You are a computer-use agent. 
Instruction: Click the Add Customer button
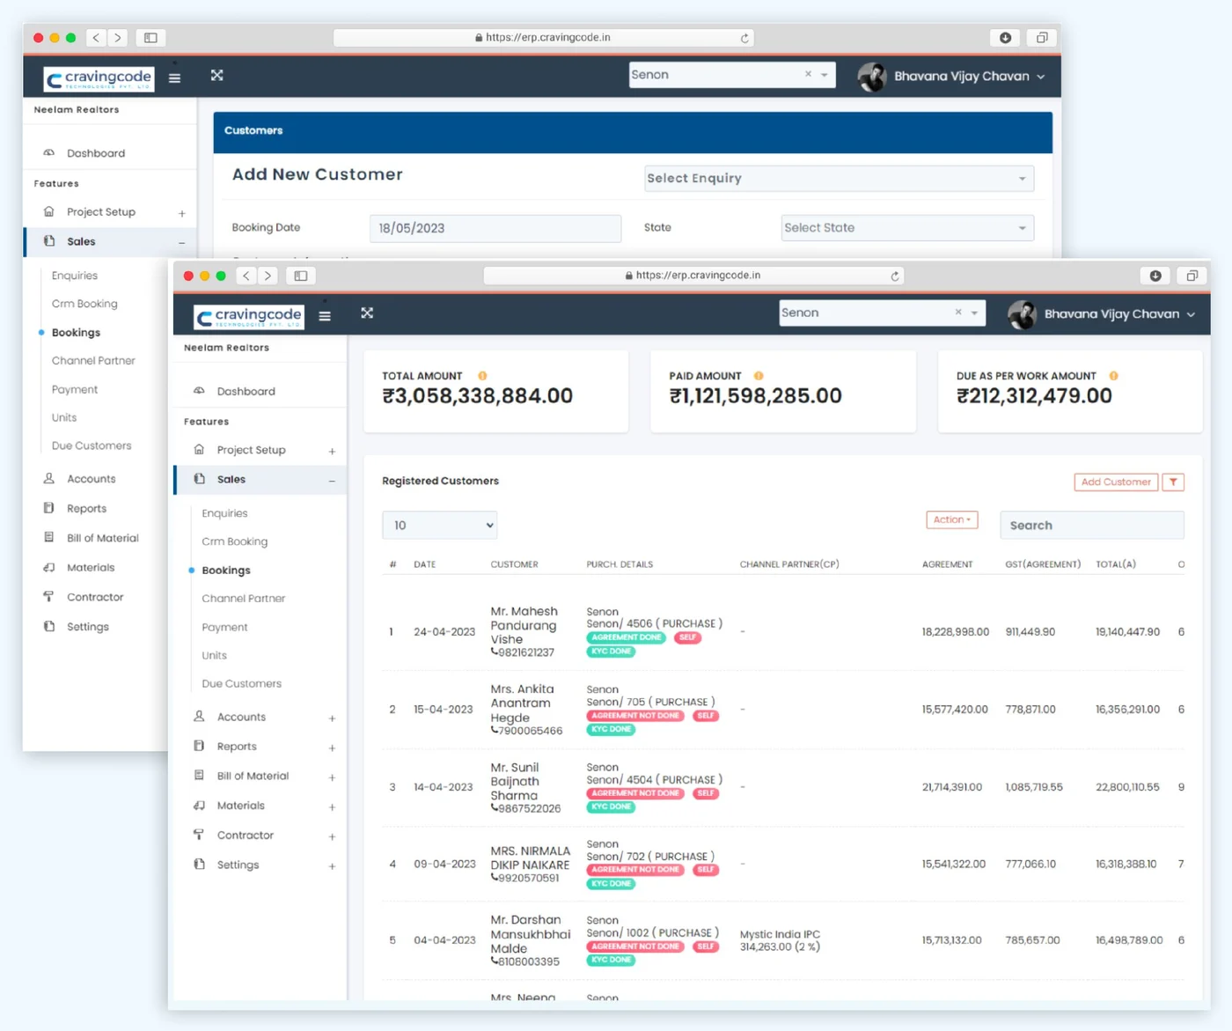tap(1116, 482)
